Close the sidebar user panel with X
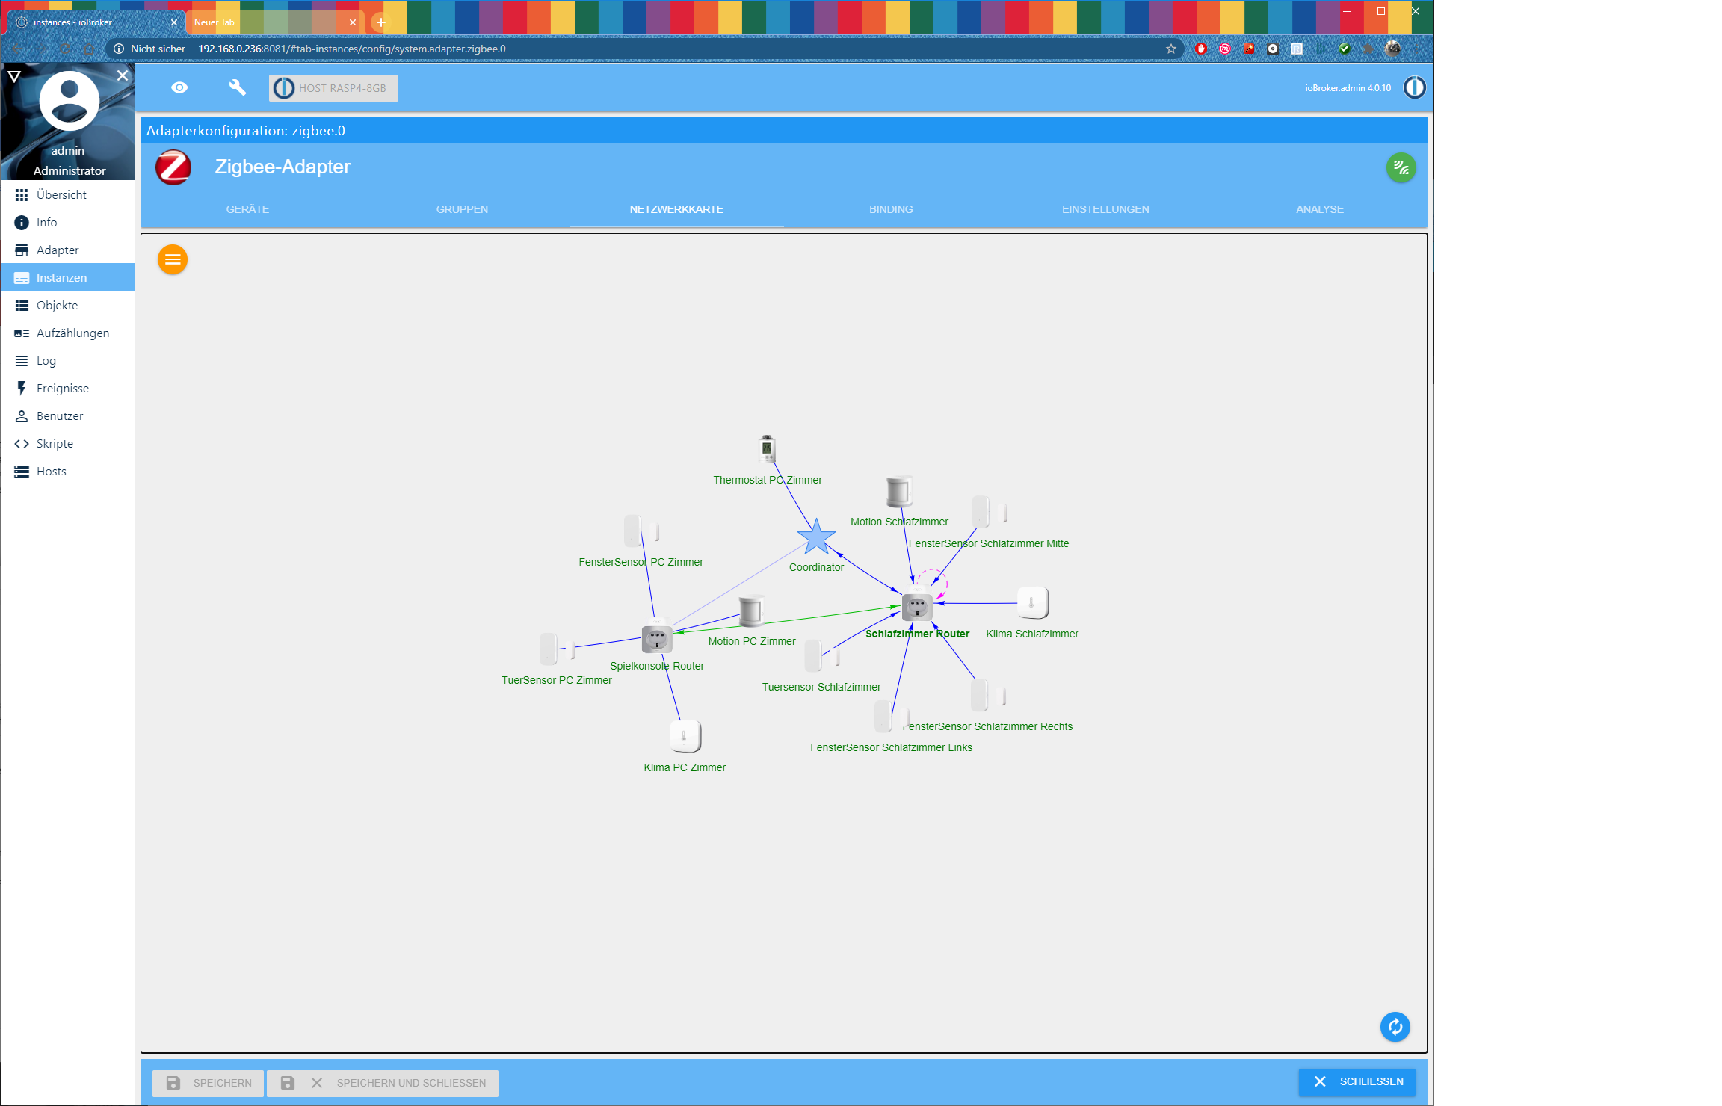This screenshot has height=1106, width=1722. [123, 75]
